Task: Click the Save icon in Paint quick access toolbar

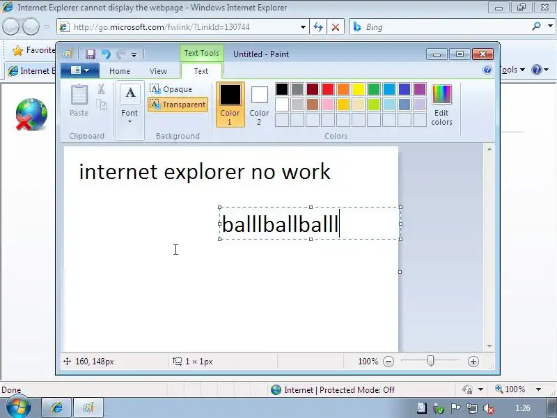Action: pyautogui.click(x=91, y=54)
